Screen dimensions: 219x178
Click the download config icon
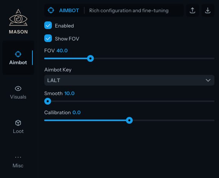click(x=208, y=10)
